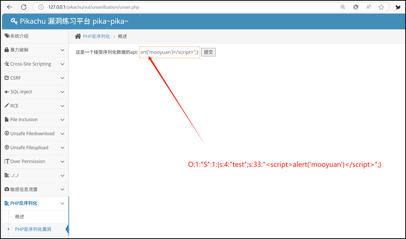Image resolution: width=406 pixels, height=239 pixels.
Task: Click the RCE pencil icon
Action: [x=7, y=105]
